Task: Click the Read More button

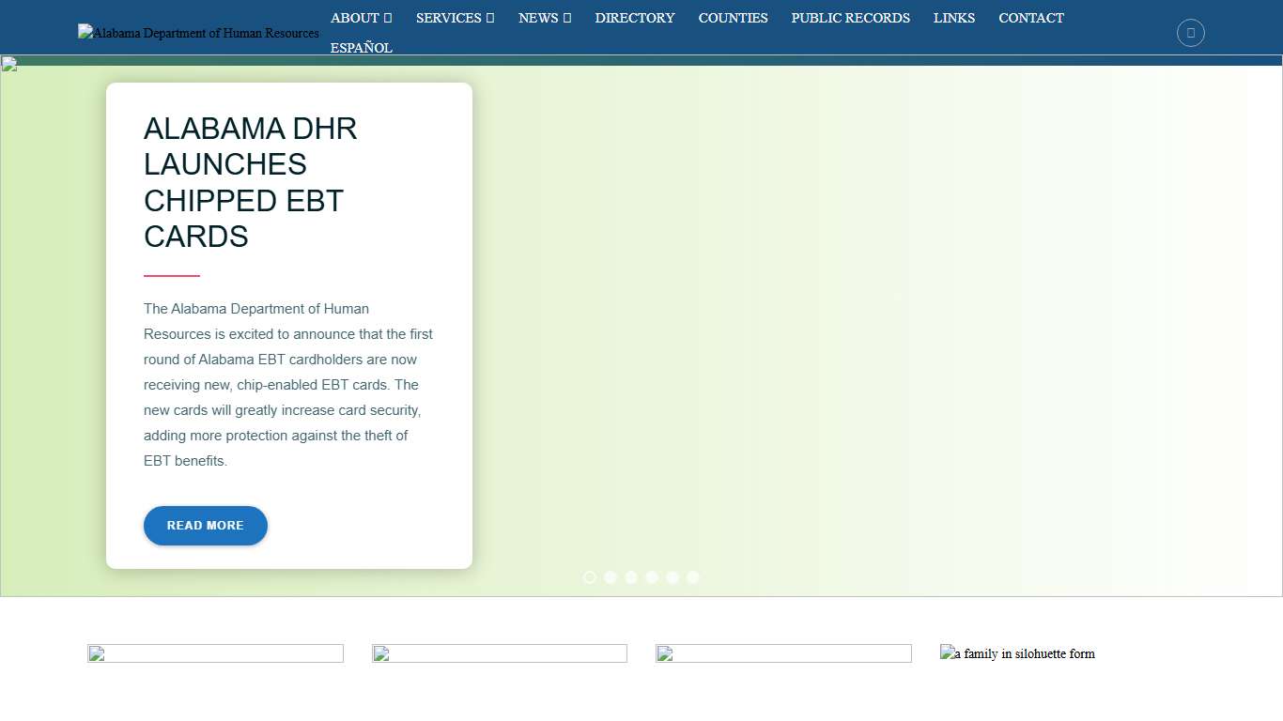Action: click(x=206, y=526)
